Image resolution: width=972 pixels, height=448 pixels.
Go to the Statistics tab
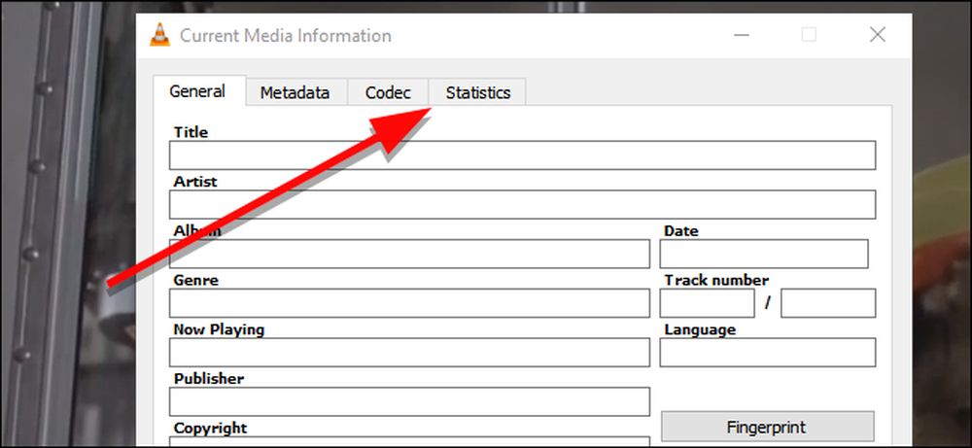(477, 93)
